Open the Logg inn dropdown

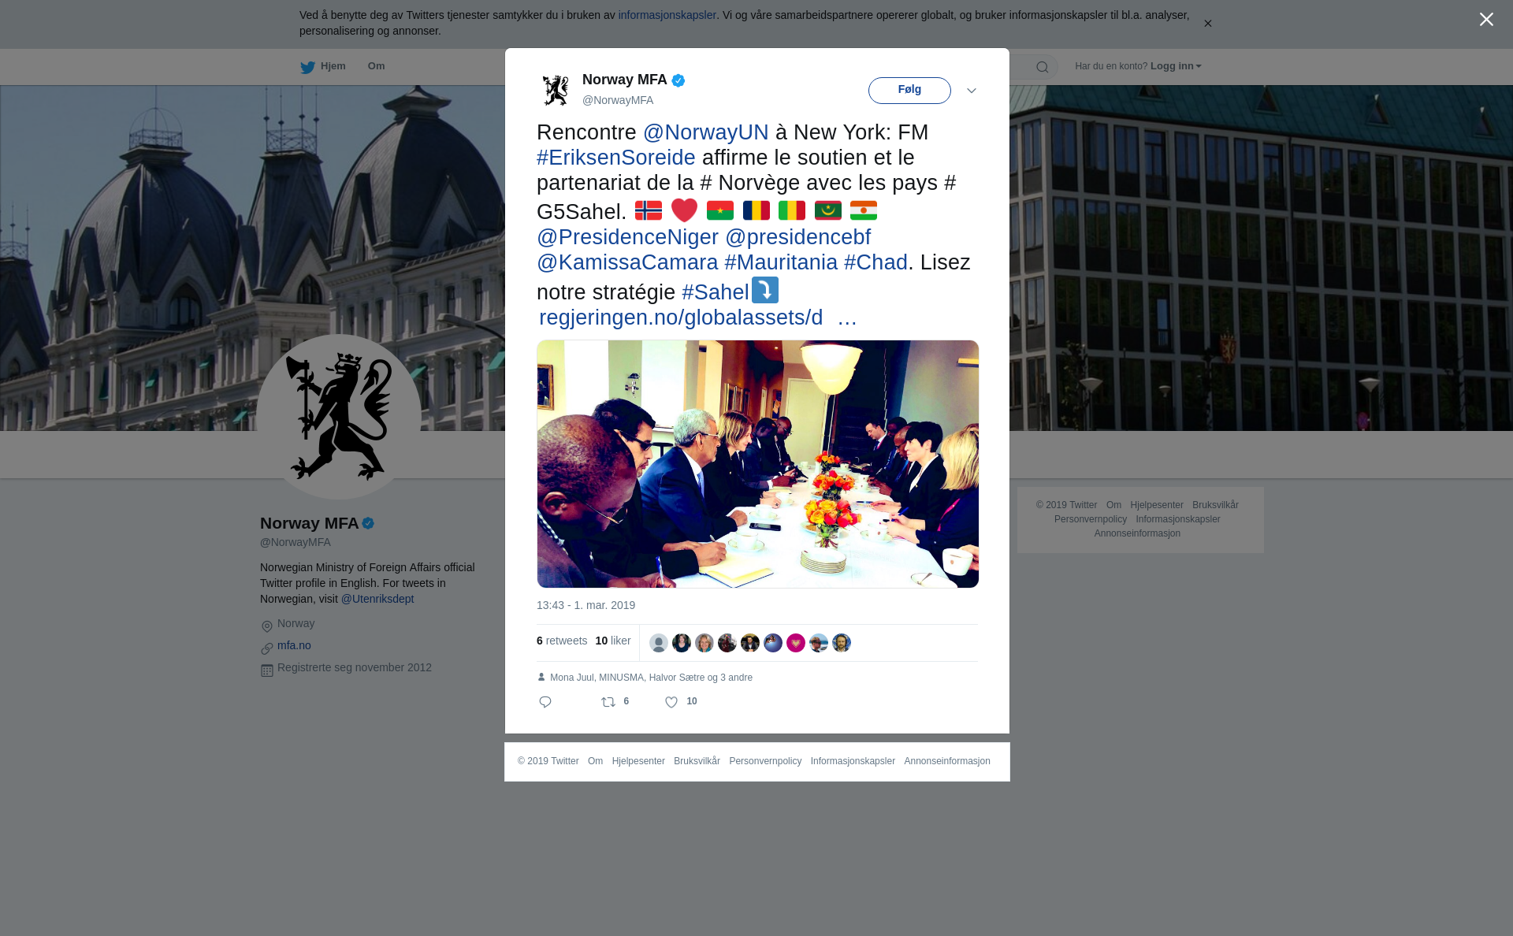pyautogui.click(x=1176, y=66)
